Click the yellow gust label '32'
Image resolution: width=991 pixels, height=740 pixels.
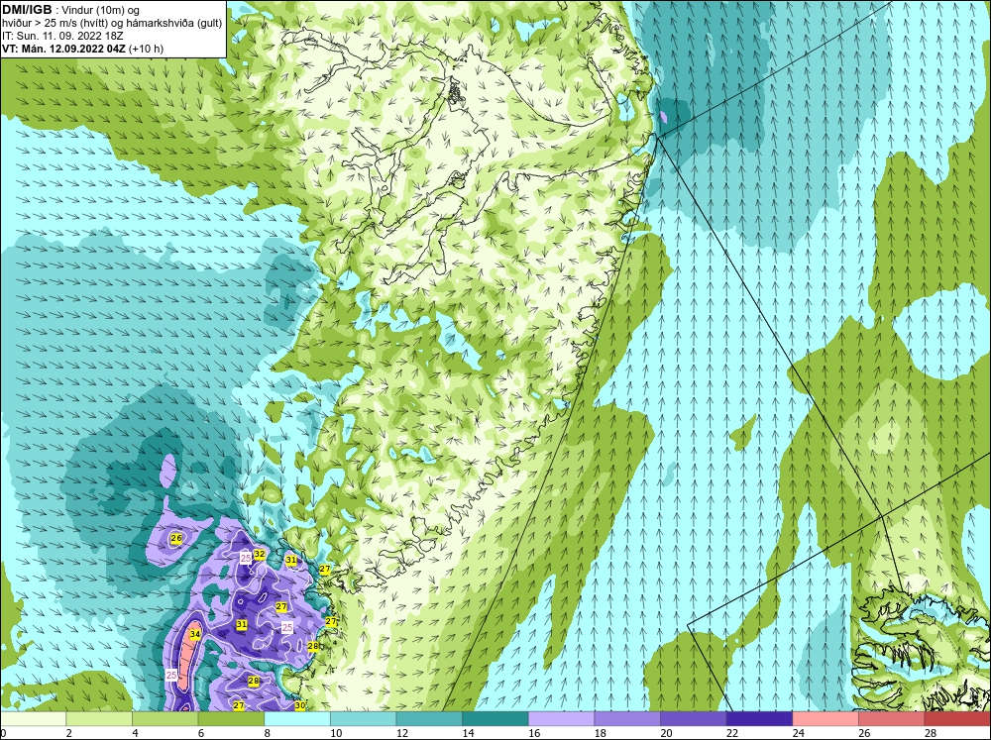259,554
